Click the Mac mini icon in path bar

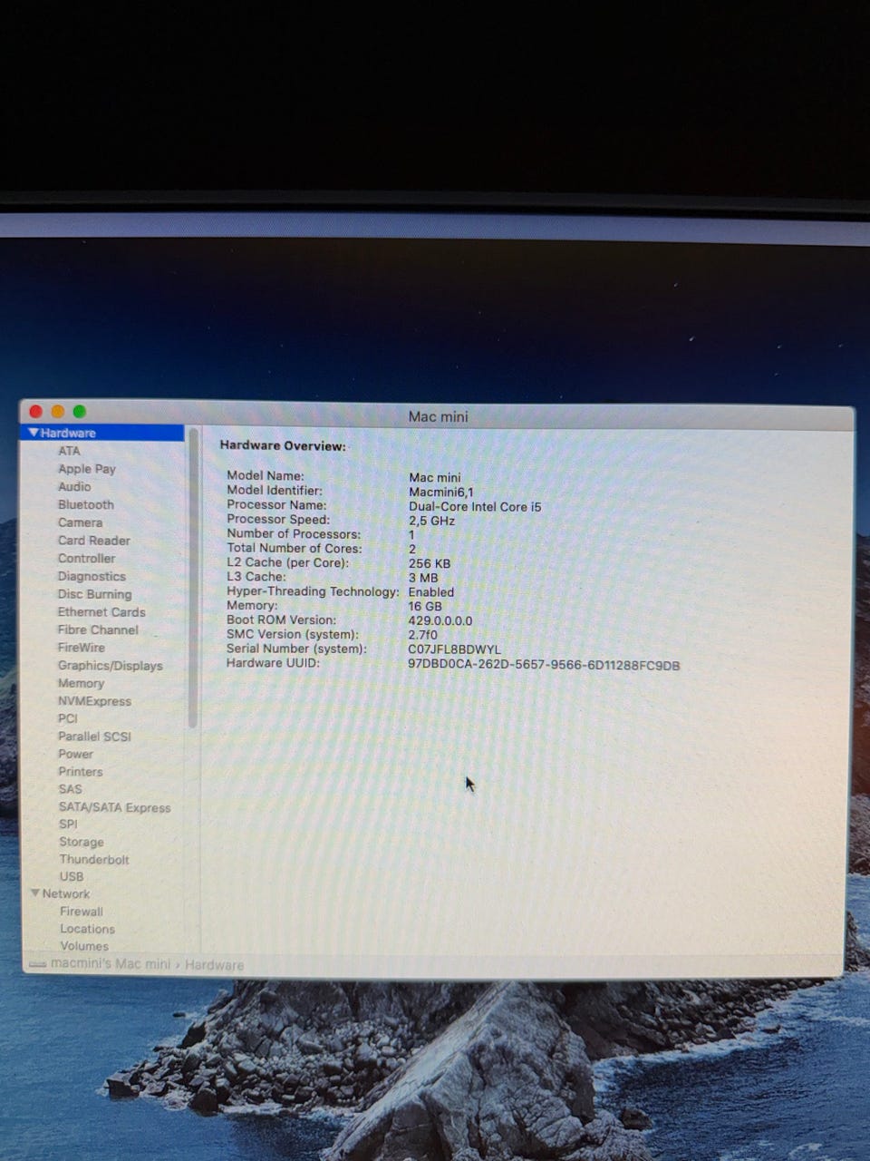click(37, 964)
